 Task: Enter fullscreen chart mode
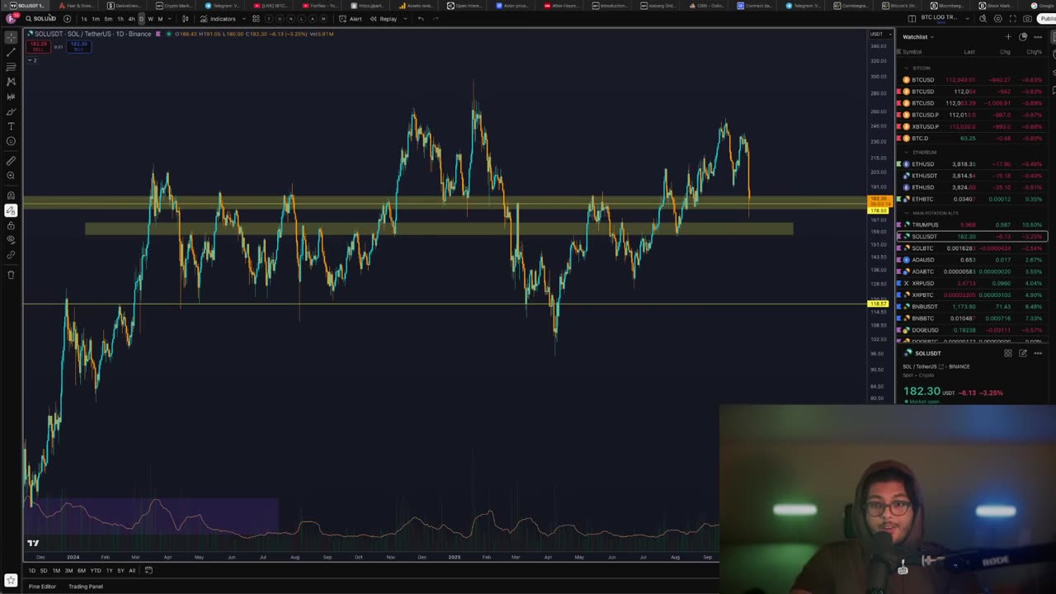[x=1013, y=18]
